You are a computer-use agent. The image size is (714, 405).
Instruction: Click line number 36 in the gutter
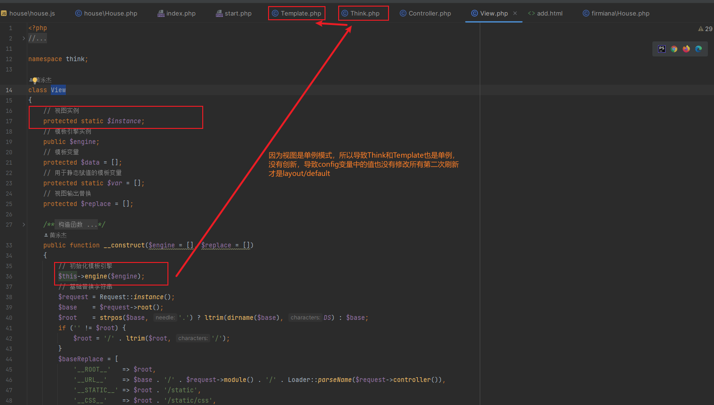point(9,276)
